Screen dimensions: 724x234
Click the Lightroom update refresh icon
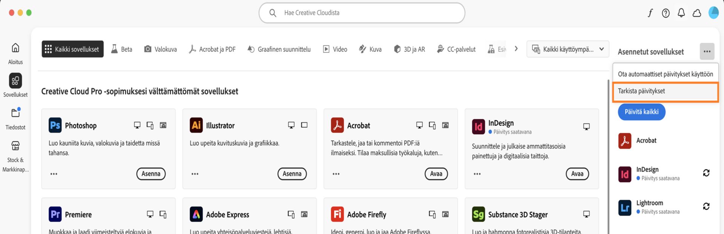[x=706, y=206]
